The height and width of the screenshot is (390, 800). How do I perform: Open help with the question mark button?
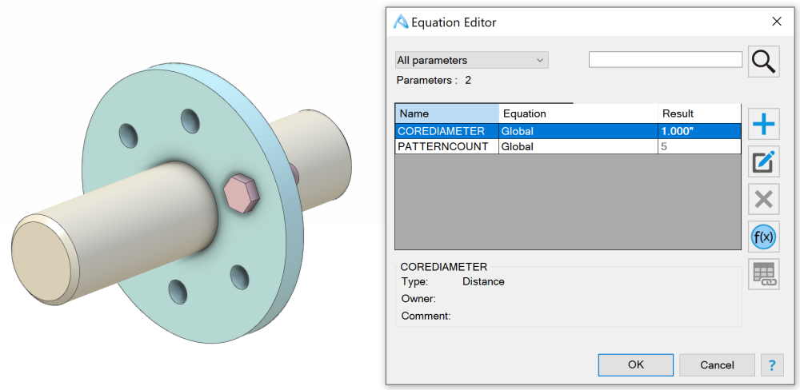772,365
